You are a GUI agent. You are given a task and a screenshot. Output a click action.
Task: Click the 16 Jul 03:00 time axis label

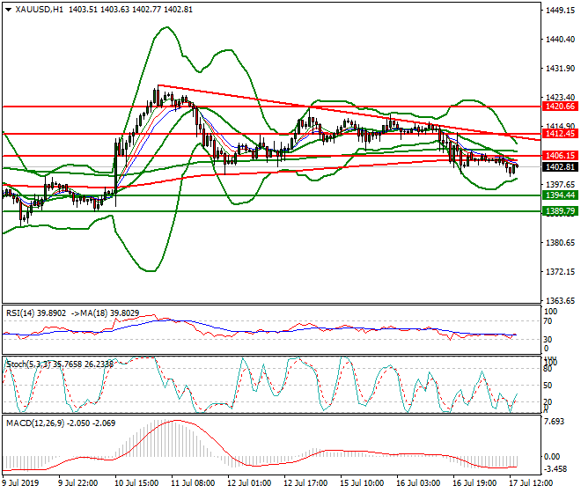point(418,483)
